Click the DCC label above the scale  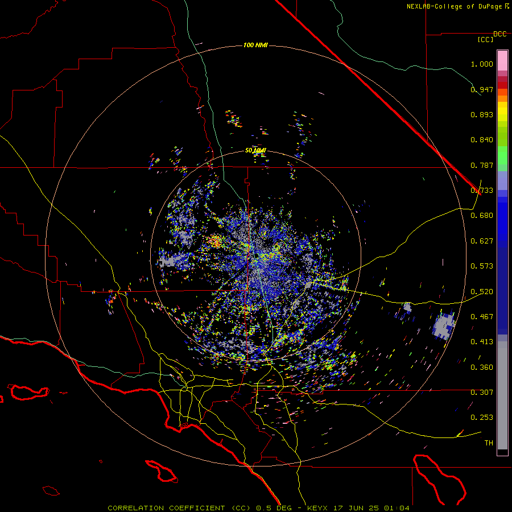click(500, 34)
